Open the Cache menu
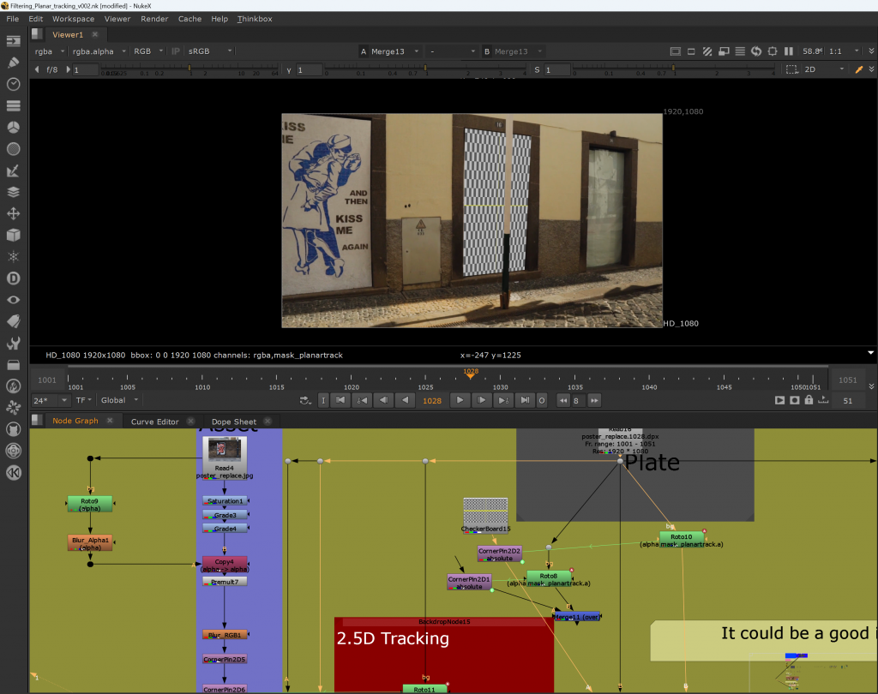 click(189, 19)
